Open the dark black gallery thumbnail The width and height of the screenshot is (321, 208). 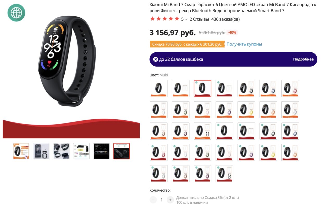tap(102, 151)
